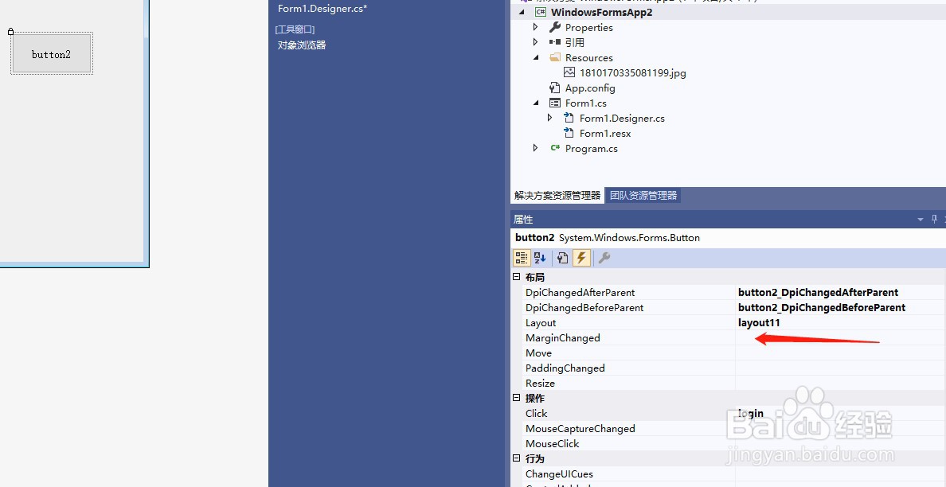Click button2 in the form designer
The width and height of the screenshot is (946, 487).
click(51, 53)
